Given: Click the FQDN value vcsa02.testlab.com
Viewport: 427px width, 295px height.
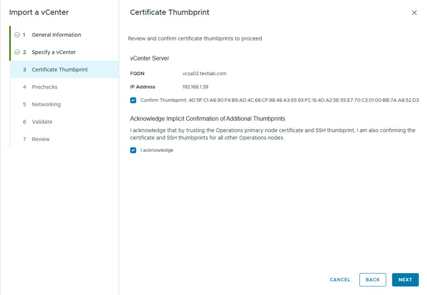Looking at the screenshot, I should (204, 73).
